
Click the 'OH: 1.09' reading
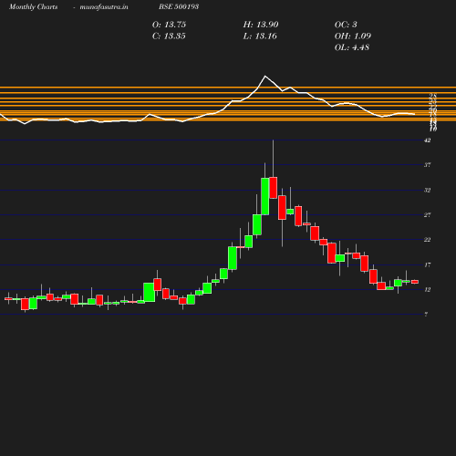coord(353,36)
